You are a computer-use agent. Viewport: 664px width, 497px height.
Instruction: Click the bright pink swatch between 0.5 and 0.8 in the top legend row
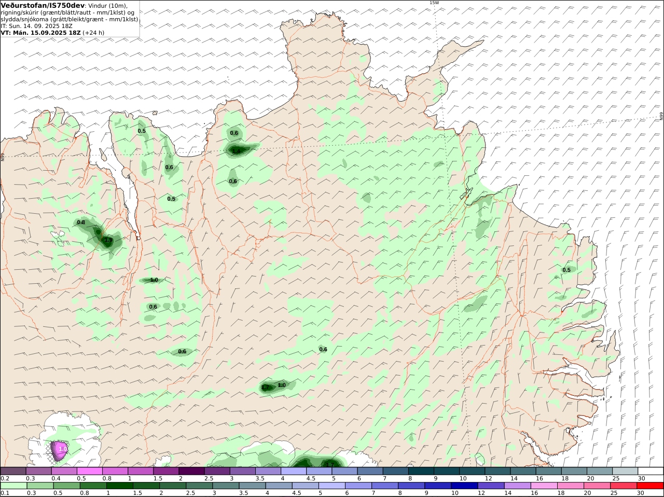tap(89, 471)
